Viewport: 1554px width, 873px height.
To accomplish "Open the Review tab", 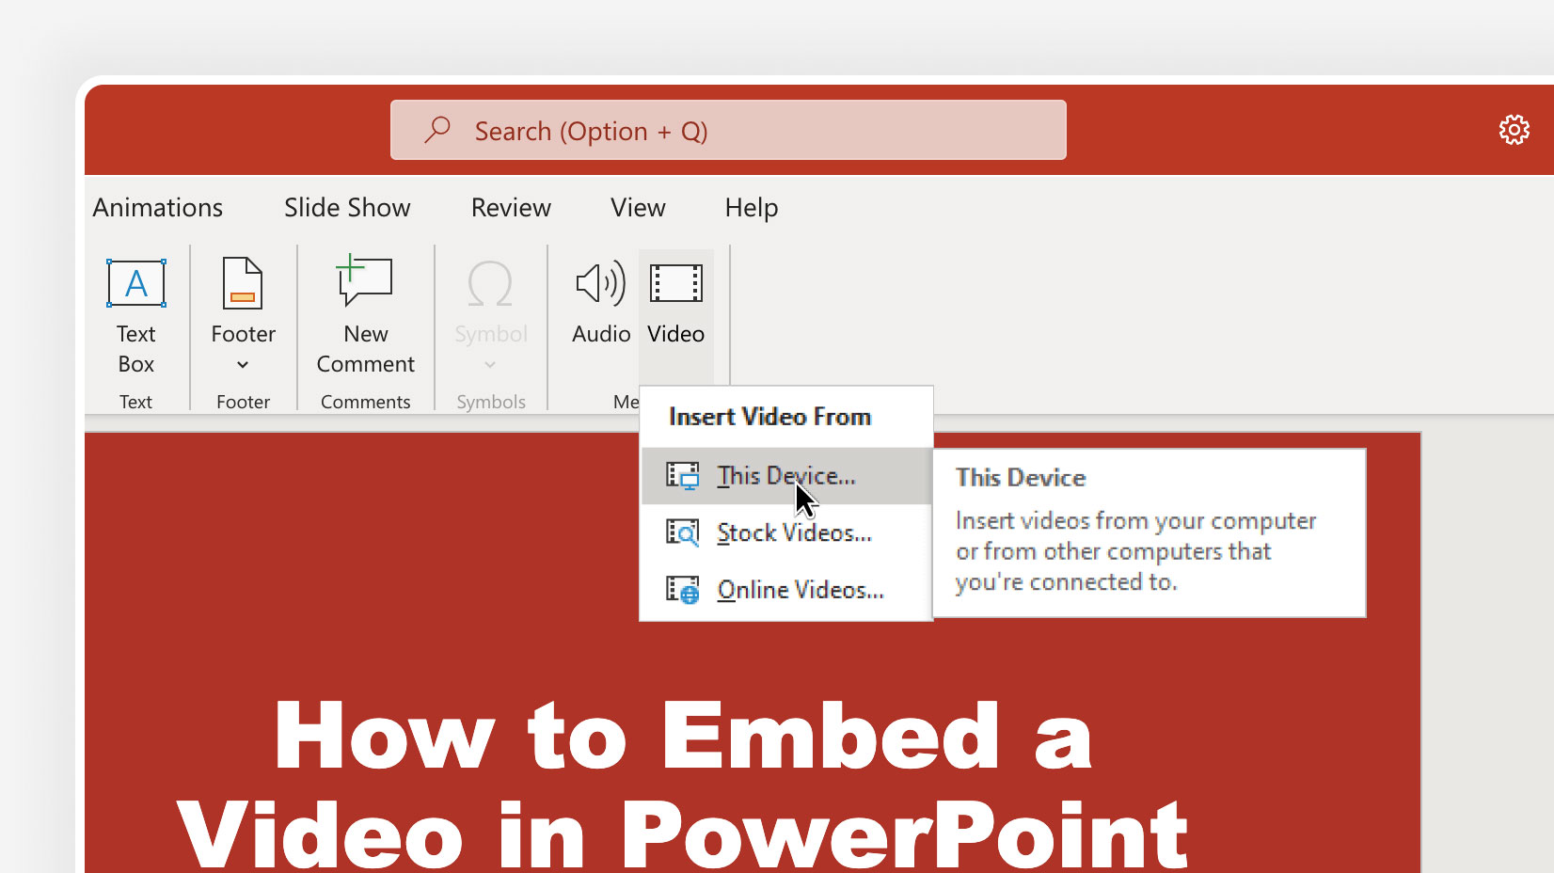I will 511,208.
